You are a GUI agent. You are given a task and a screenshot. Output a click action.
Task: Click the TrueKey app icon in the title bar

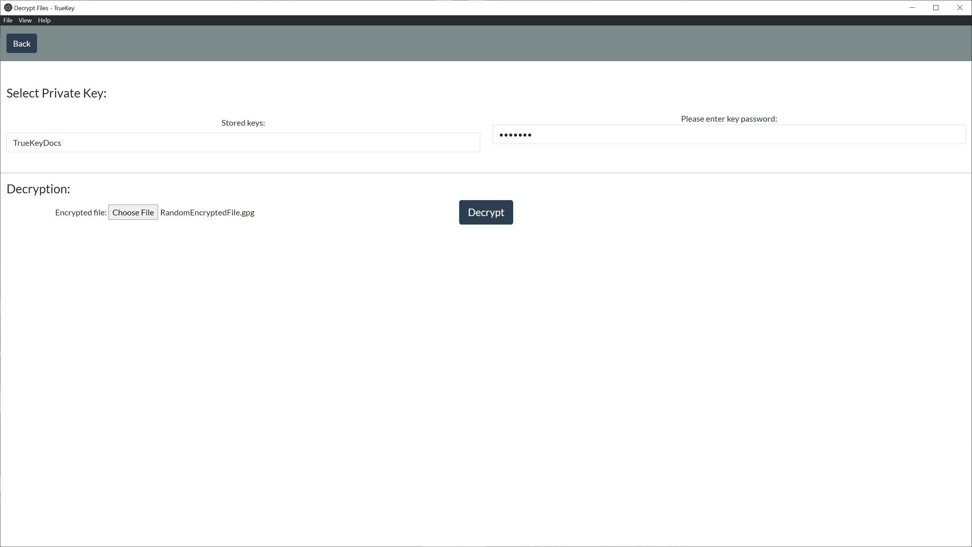pyautogui.click(x=8, y=7)
